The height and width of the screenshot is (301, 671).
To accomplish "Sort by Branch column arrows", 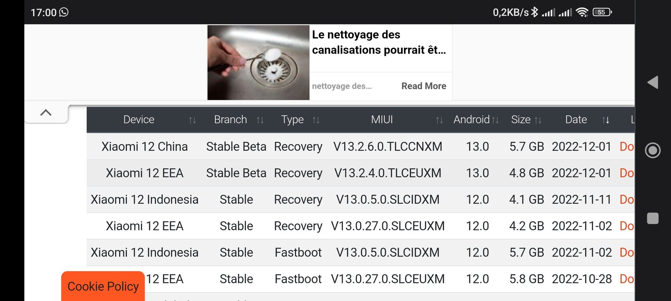I will point(260,120).
